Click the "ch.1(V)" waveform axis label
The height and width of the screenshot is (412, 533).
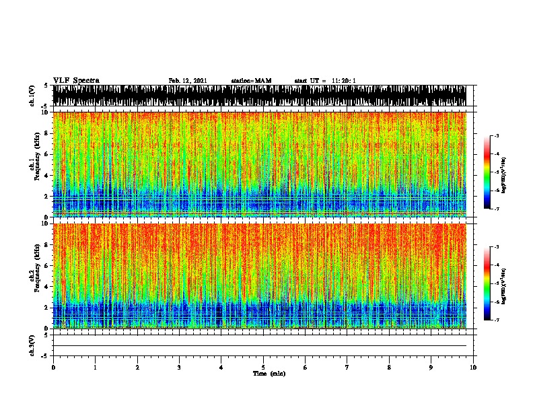click(32, 96)
